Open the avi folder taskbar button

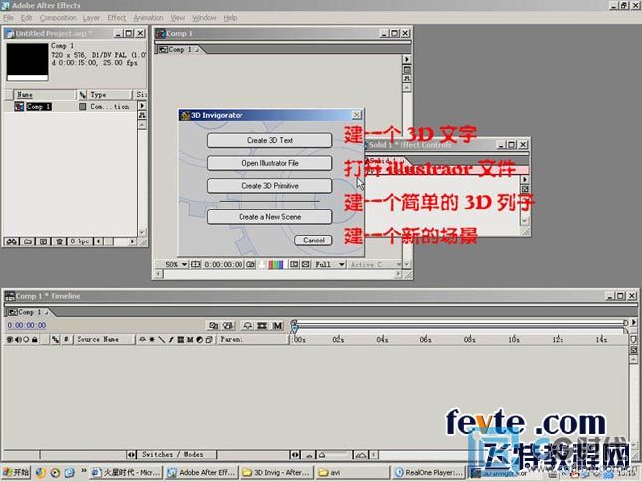click(352, 472)
